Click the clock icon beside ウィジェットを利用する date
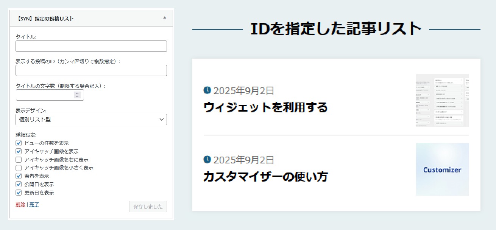Screen dimensions: 496x230 pos(207,90)
